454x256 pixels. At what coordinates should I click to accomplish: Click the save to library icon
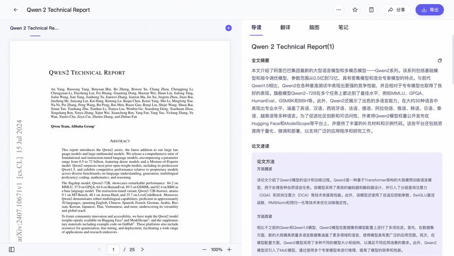pos(371,10)
